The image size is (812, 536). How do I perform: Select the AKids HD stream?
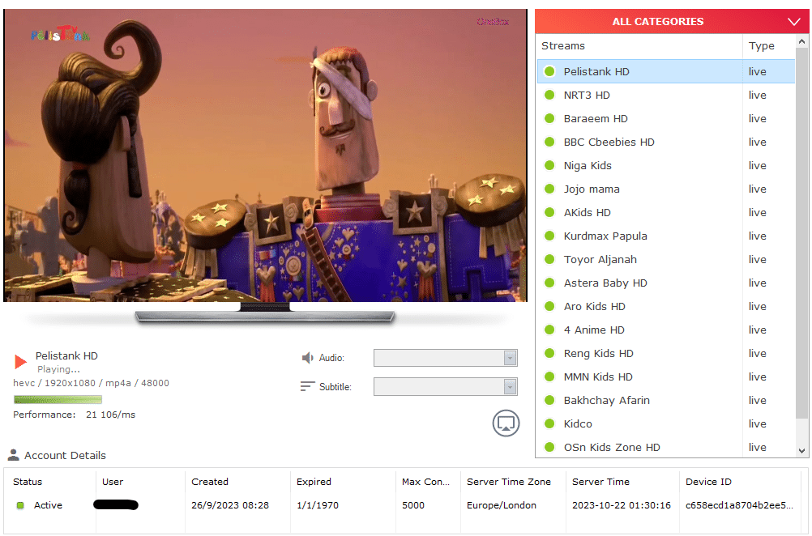[666, 212]
